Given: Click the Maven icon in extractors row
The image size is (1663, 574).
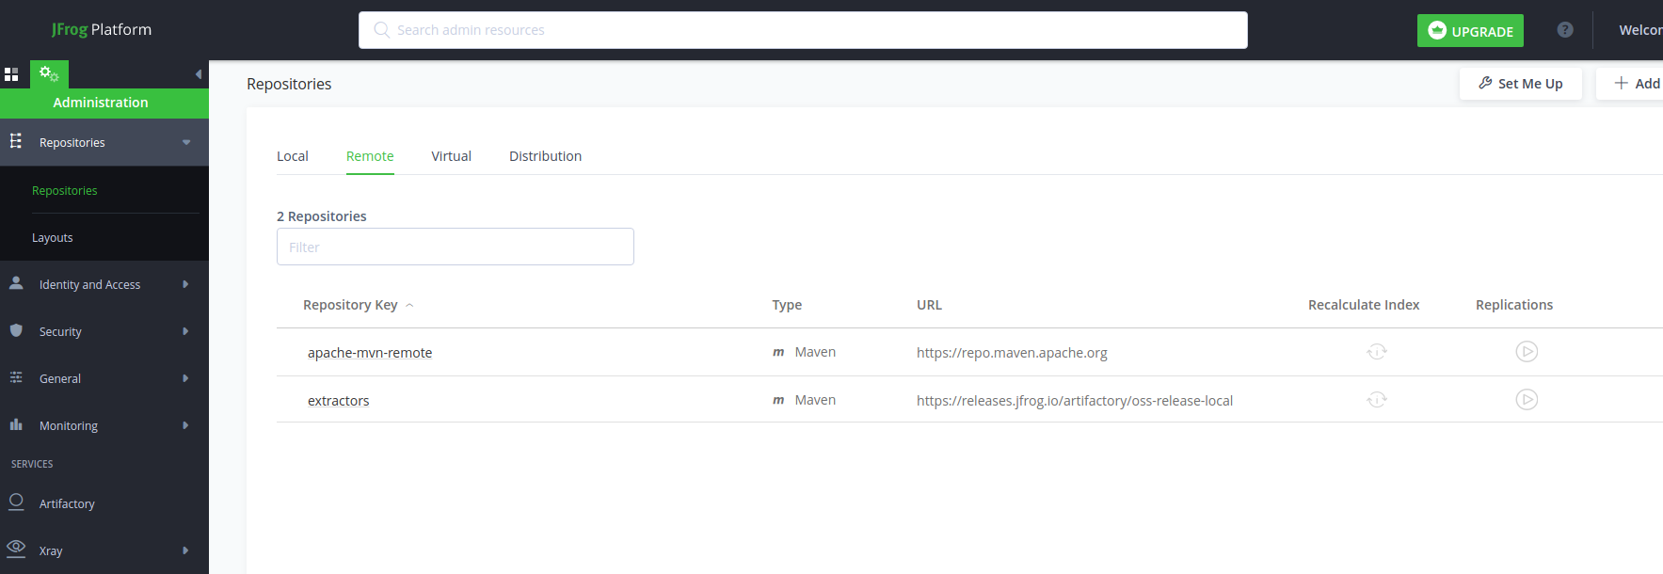Looking at the screenshot, I should 778,400.
